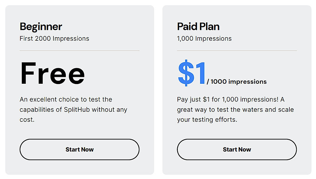Click the divider line in the Paid Plan card
The height and width of the screenshot is (179, 316).
pos(237,51)
